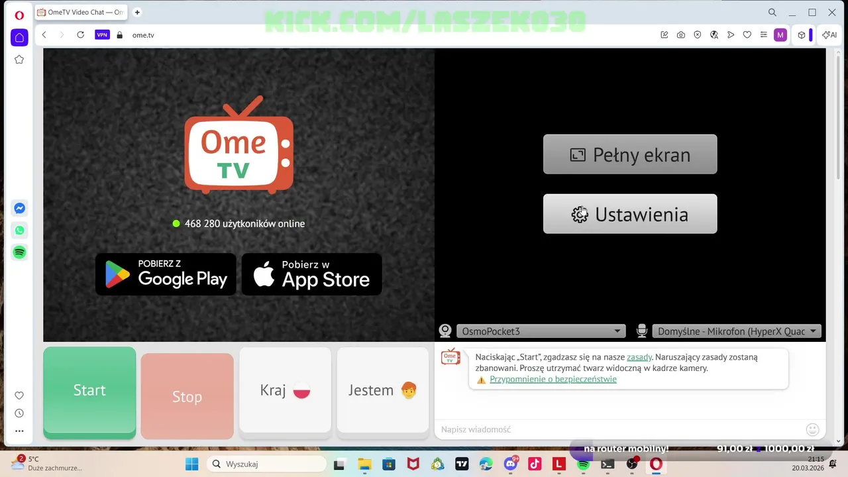
Task: Click the site lock icon
Action: point(120,35)
